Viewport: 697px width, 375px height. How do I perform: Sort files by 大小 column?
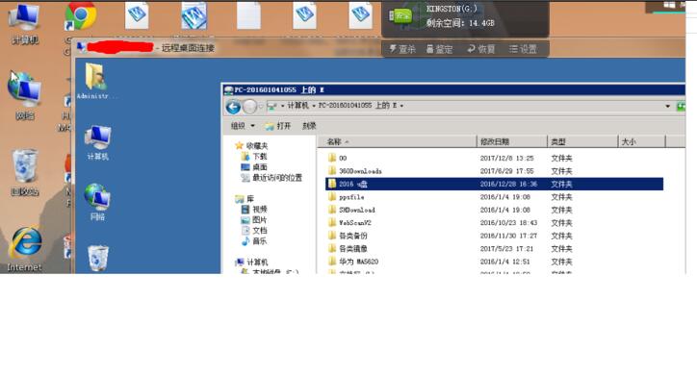tap(642, 141)
